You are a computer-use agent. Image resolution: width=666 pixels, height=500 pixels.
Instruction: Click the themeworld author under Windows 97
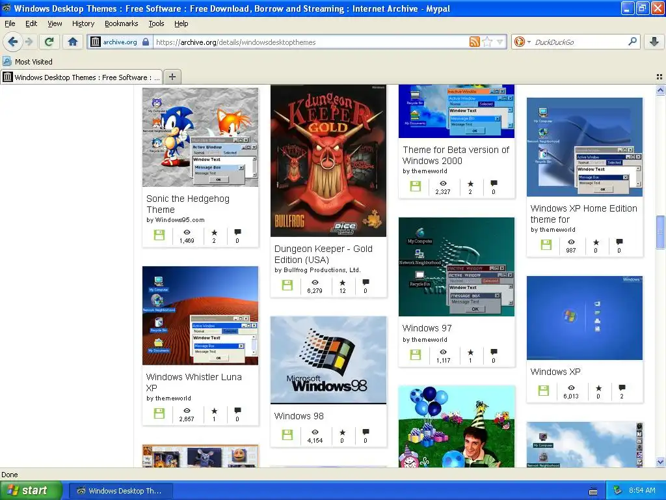429,340
